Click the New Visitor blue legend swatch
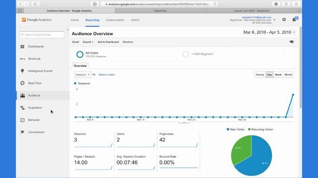 pyautogui.click(x=228, y=130)
